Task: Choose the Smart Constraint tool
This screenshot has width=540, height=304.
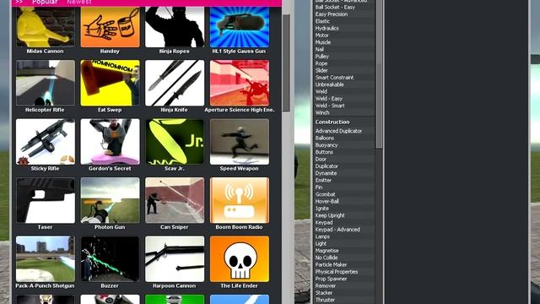Action: 334,78
